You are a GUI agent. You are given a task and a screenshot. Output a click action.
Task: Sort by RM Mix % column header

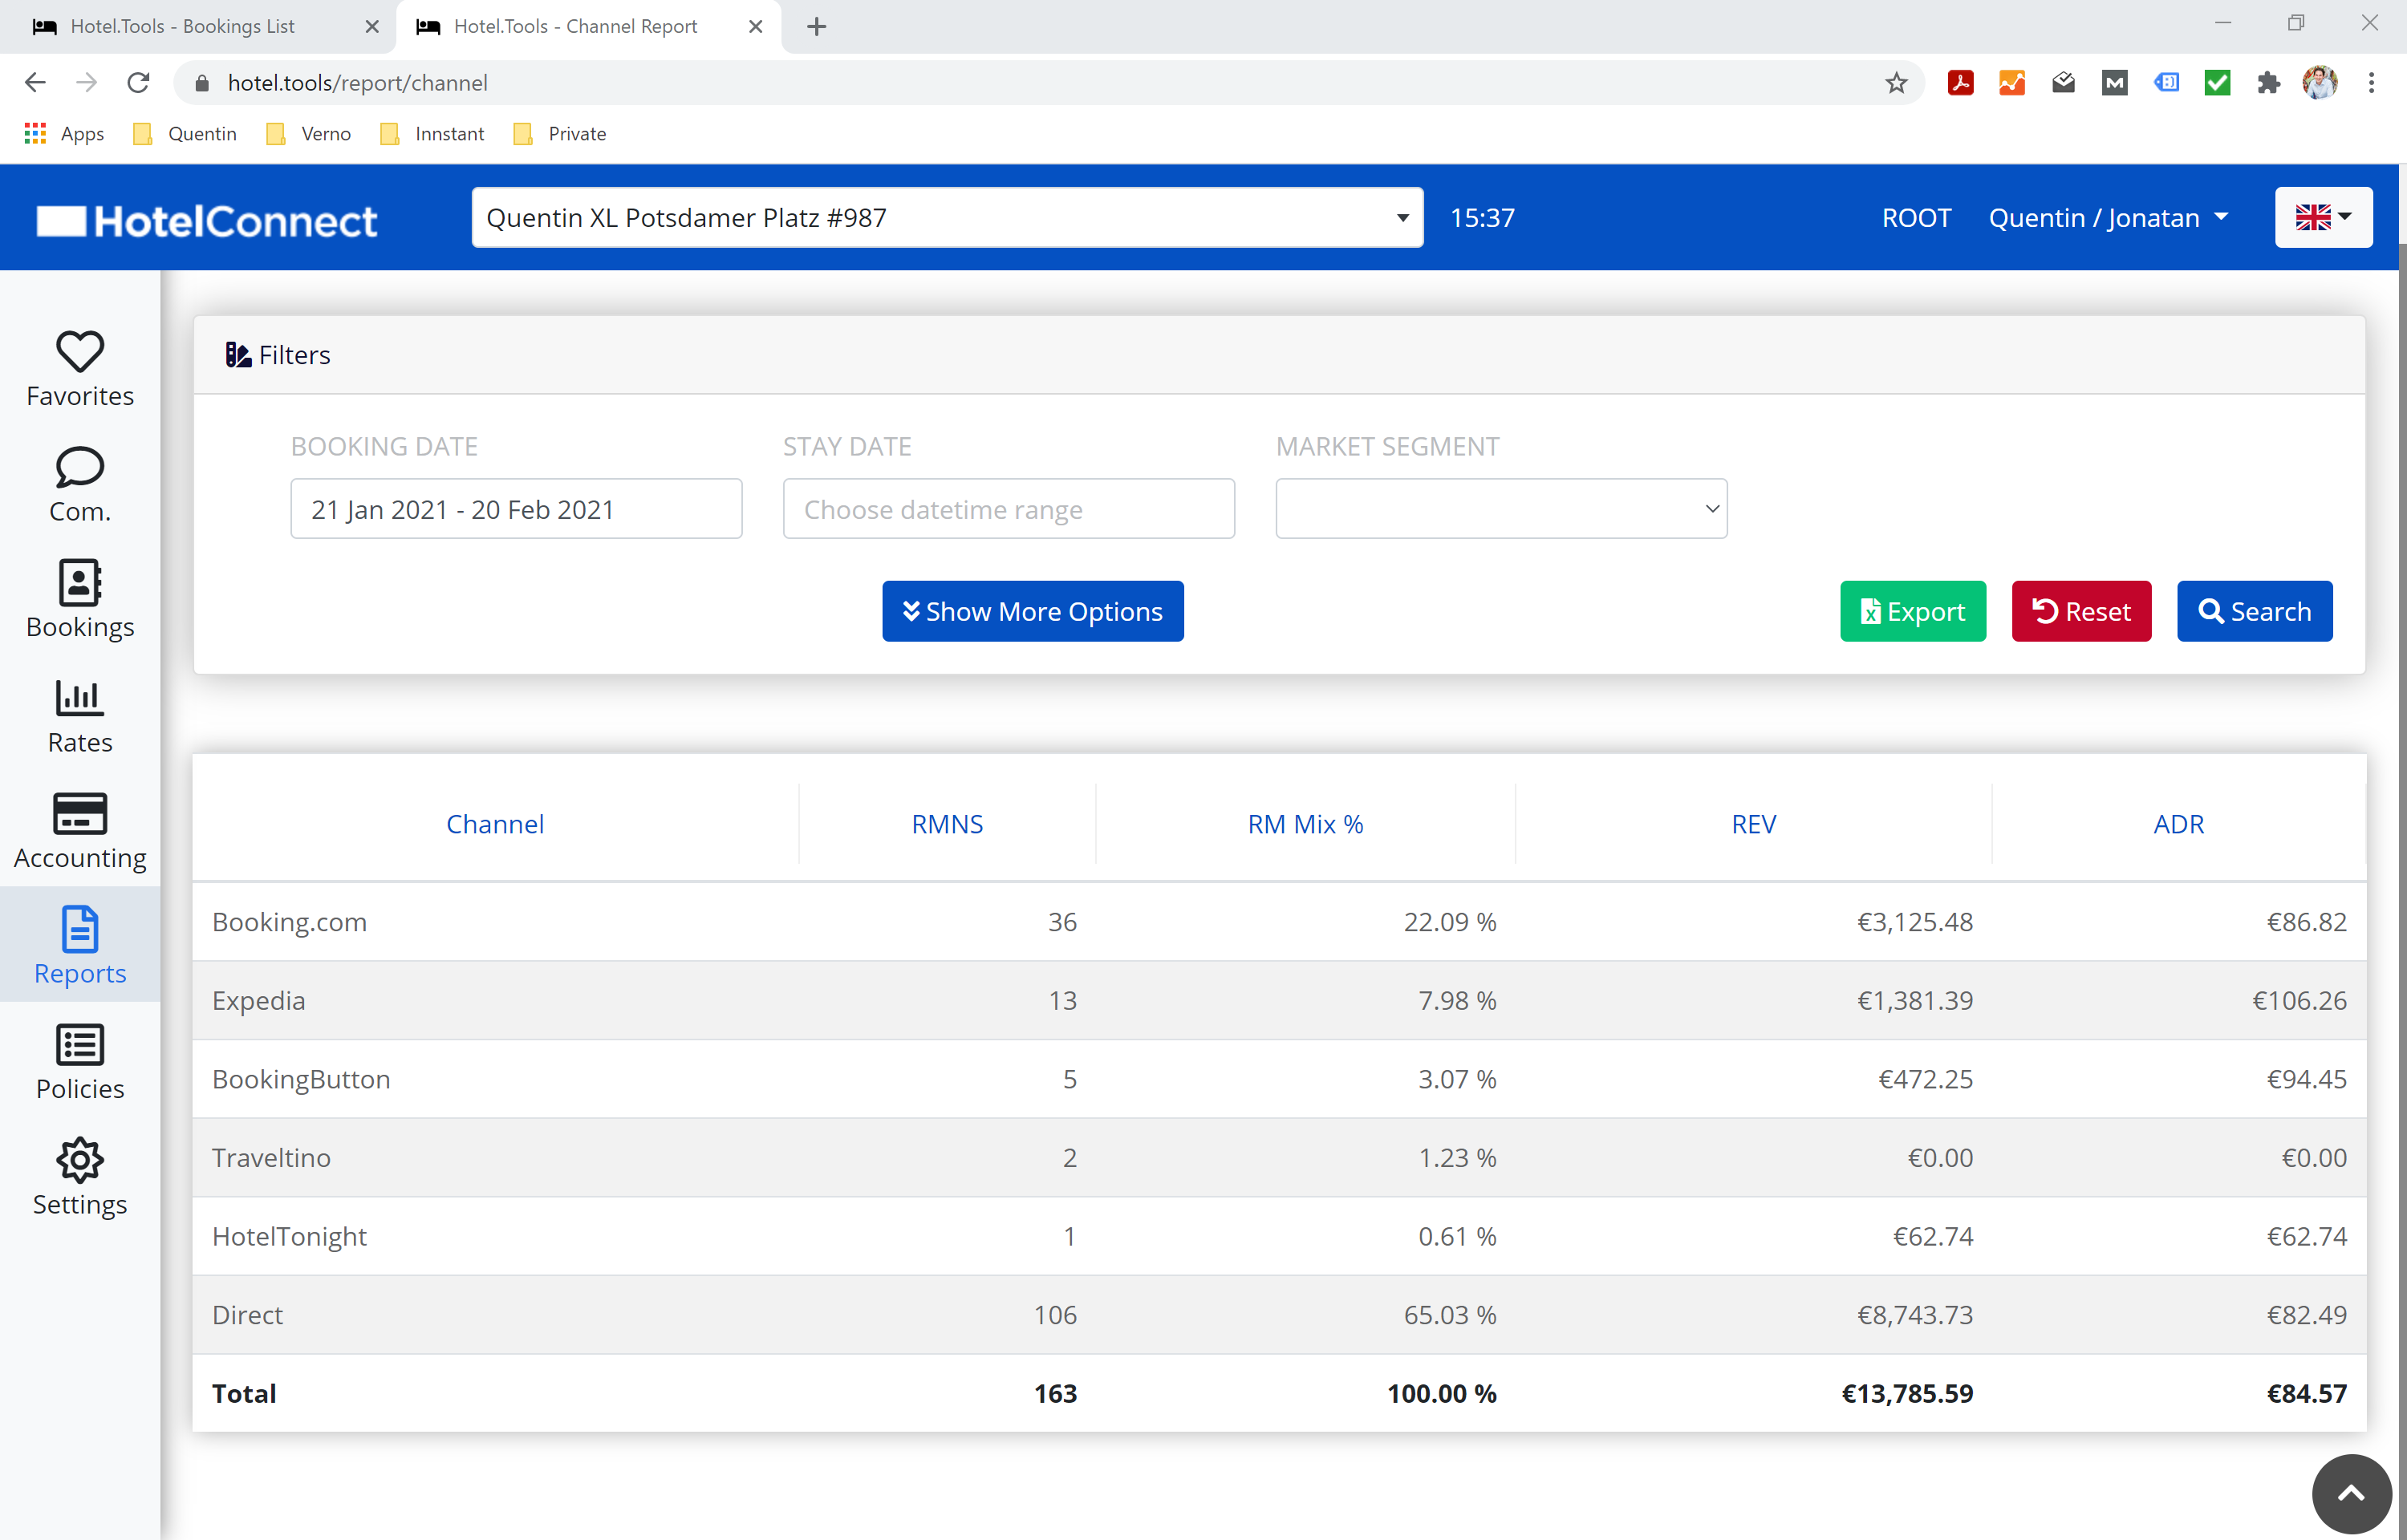coord(1305,824)
